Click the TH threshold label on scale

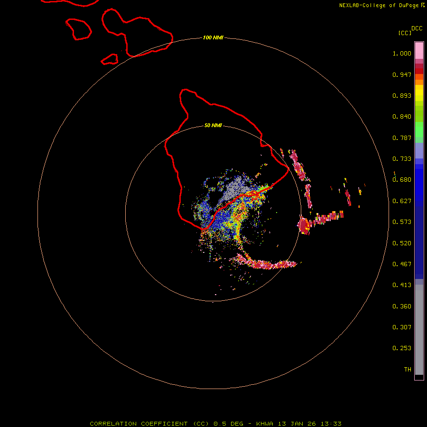click(x=408, y=370)
